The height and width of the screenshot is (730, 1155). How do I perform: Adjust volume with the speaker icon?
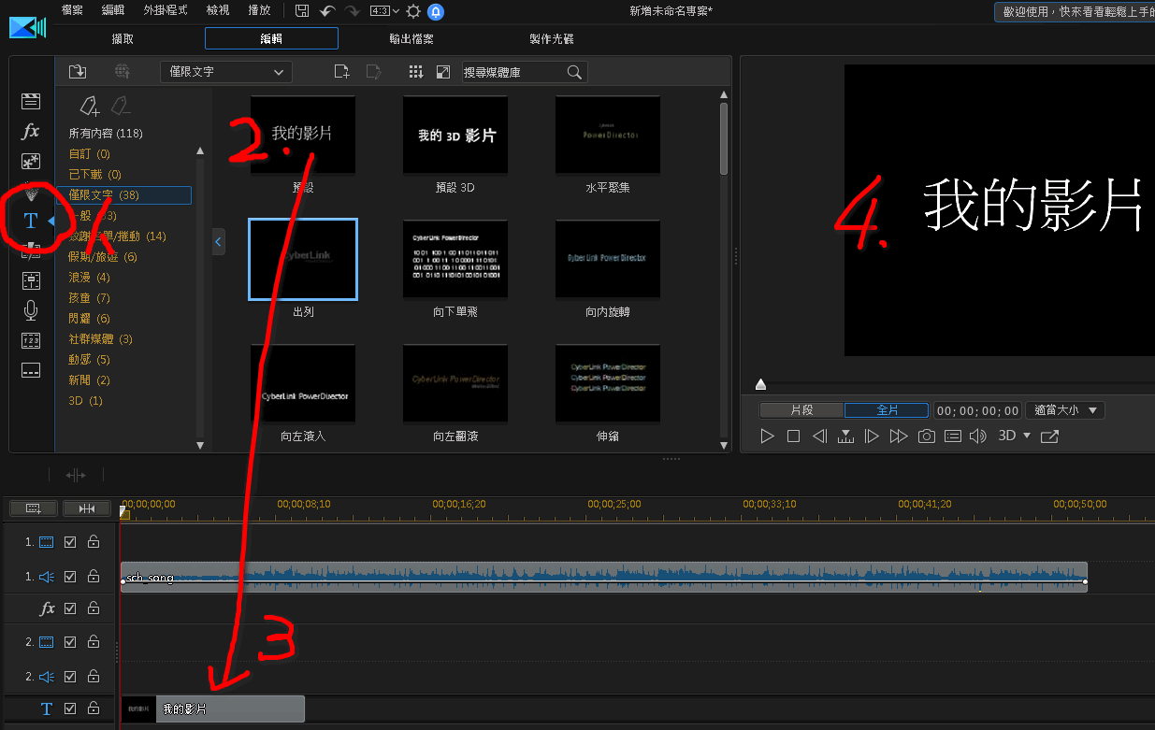tap(978, 436)
